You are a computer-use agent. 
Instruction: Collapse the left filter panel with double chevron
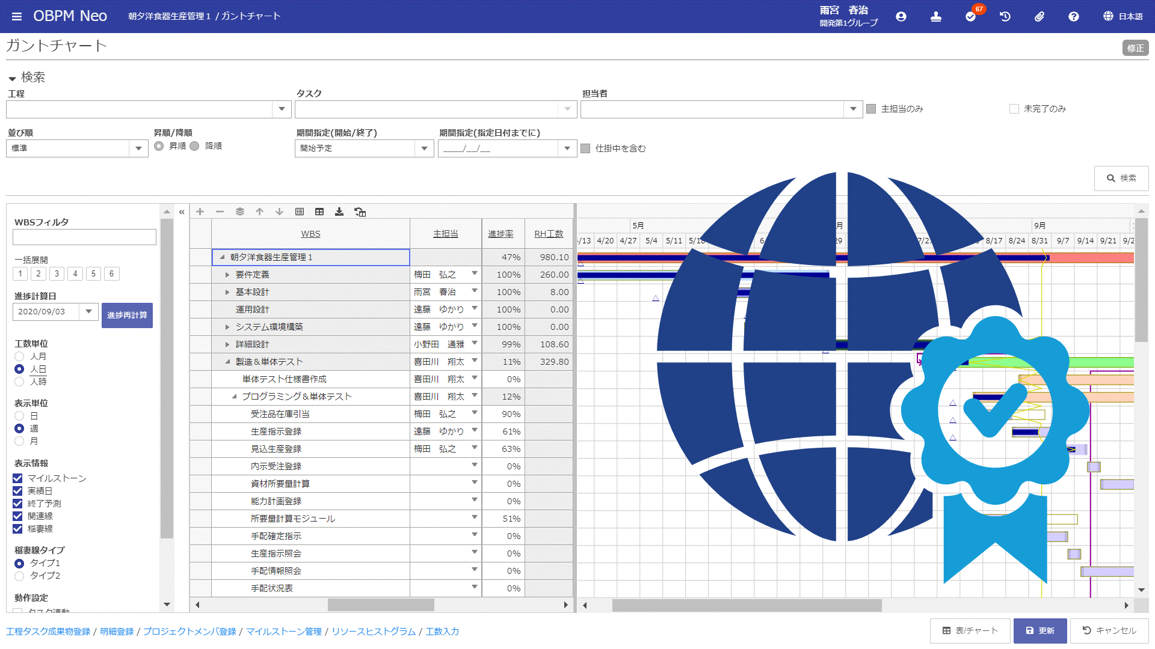(182, 212)
